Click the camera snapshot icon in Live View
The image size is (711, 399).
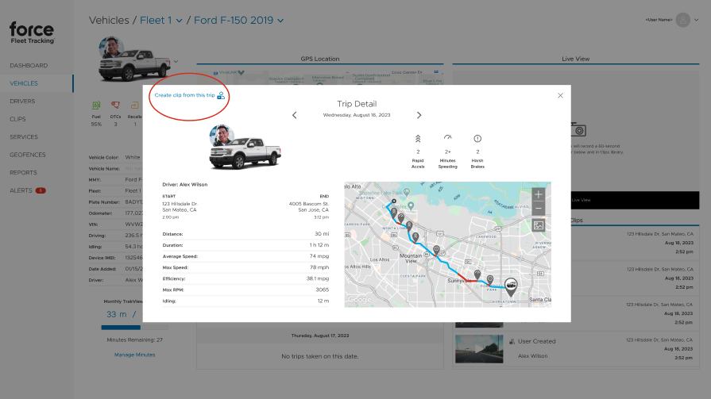coord(578,130)
